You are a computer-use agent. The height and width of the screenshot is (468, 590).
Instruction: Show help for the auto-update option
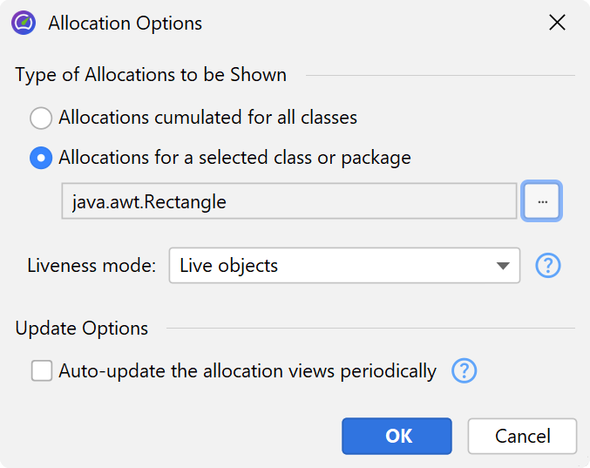click(x=465, y=371)
